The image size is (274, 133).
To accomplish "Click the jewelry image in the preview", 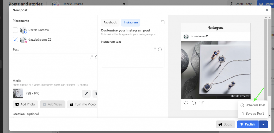I will [x=216, y=70].
